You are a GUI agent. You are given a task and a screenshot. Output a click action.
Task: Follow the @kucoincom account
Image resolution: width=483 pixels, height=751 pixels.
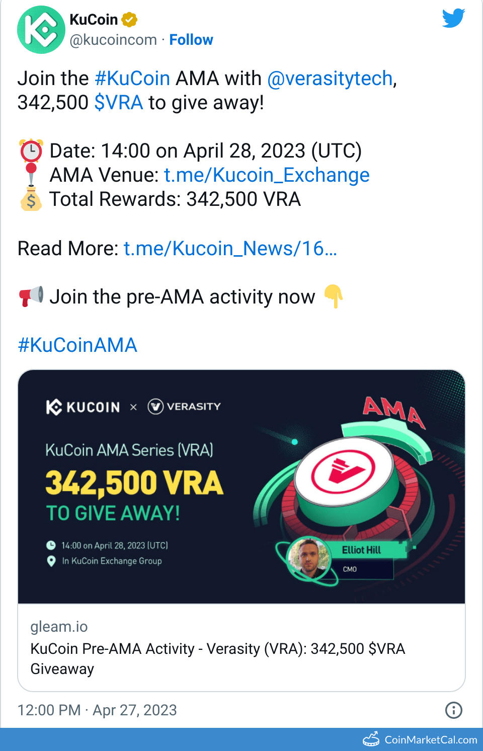(x=191, y=39)
